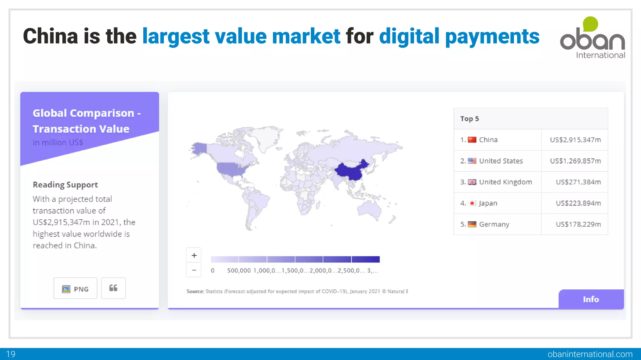Image resolution: width=641 pixels, height=360 pixels.
Task: Click the value US$2,915,347m in table
Action: pyautogui.click(x=575, y=140)
